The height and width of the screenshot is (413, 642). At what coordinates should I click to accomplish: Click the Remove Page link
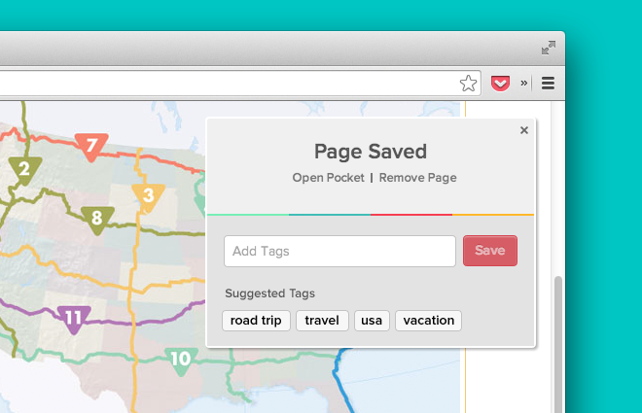click(x=417, y=178)
